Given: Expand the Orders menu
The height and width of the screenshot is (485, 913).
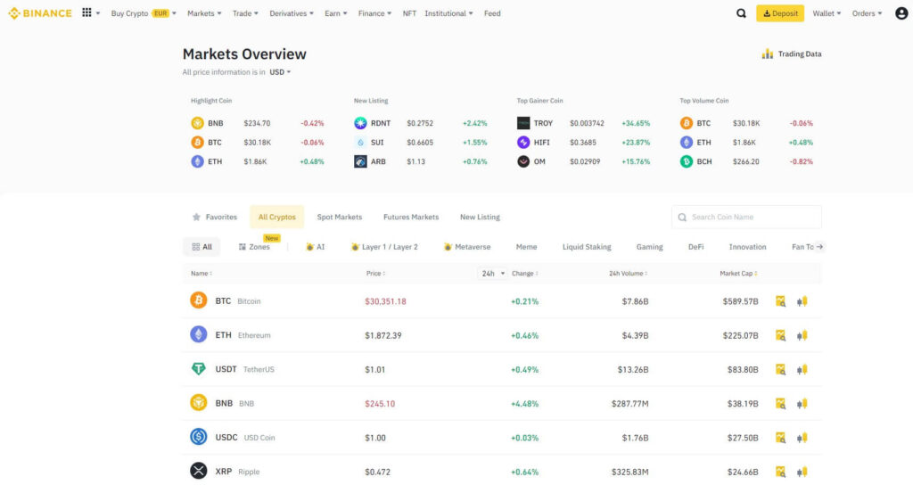Looking at the screenshot, I should 867,12.
